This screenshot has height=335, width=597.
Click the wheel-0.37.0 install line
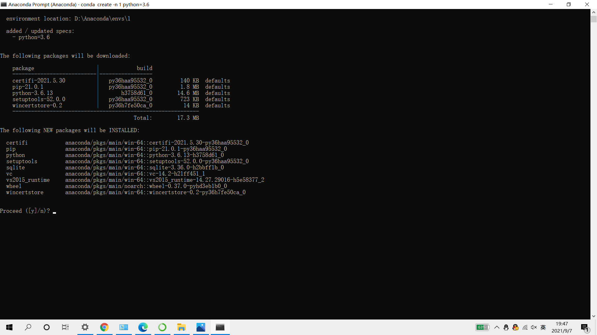117,186
